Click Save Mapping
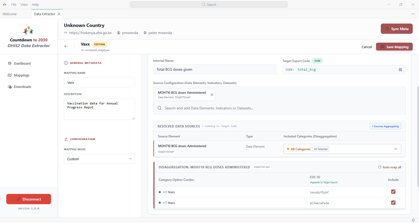 coord(394,47)
